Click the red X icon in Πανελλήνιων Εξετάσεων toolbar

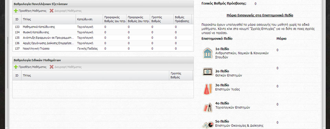tap(52, 11)
